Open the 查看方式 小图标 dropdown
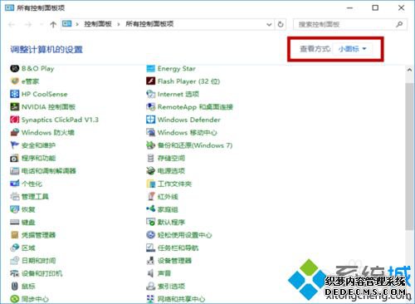Viewport: 415px width, 304px height. (x=352, y=49)
